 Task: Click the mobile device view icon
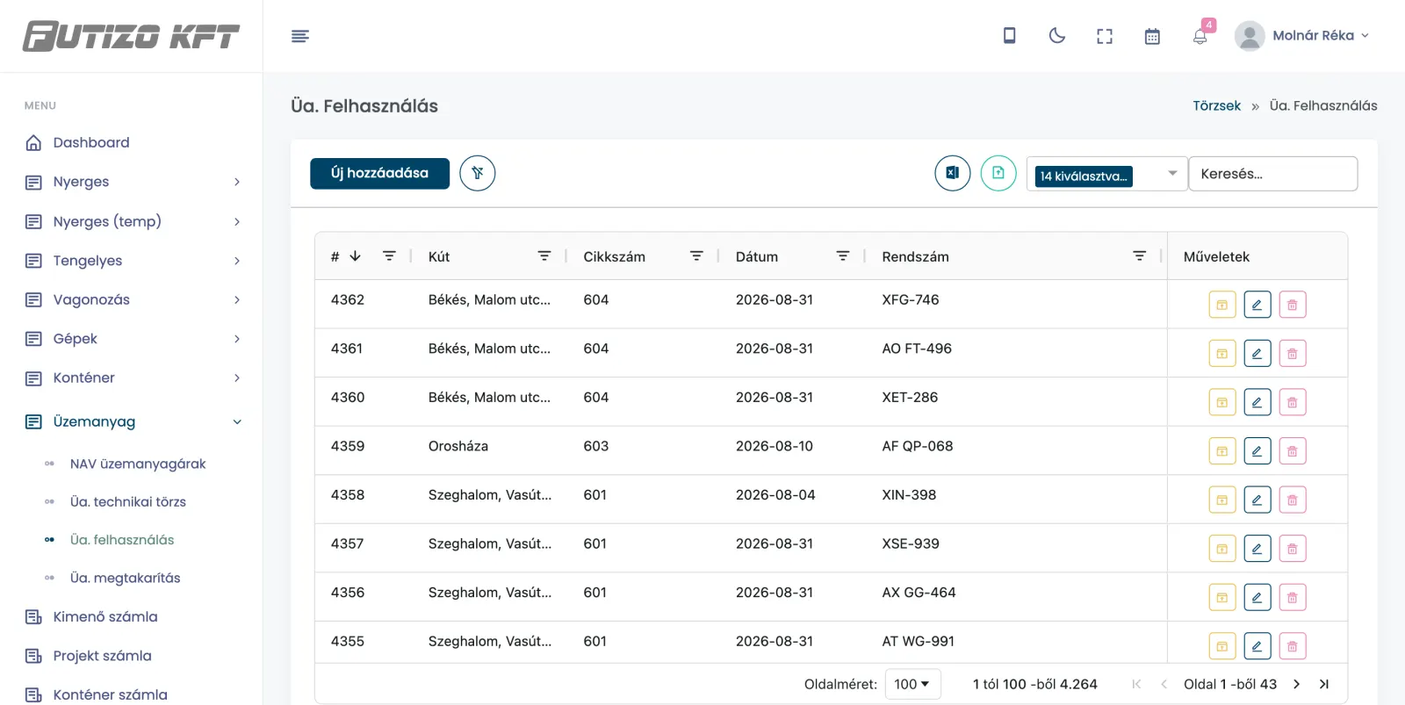coord(1010,35)
